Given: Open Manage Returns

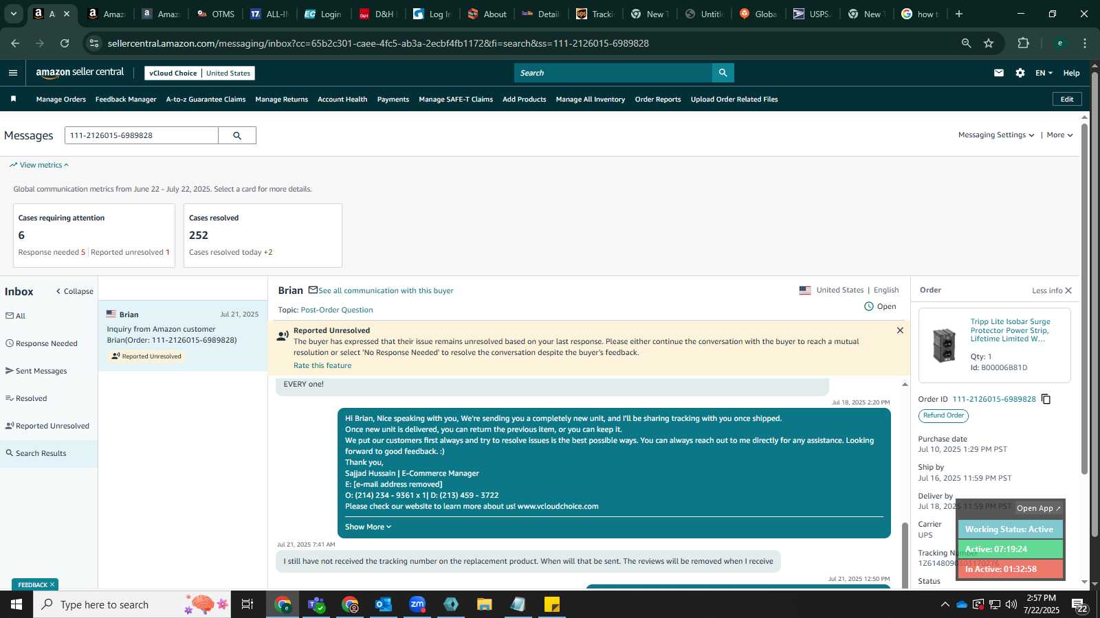Looking at the screenshot, I should [281, 99].
